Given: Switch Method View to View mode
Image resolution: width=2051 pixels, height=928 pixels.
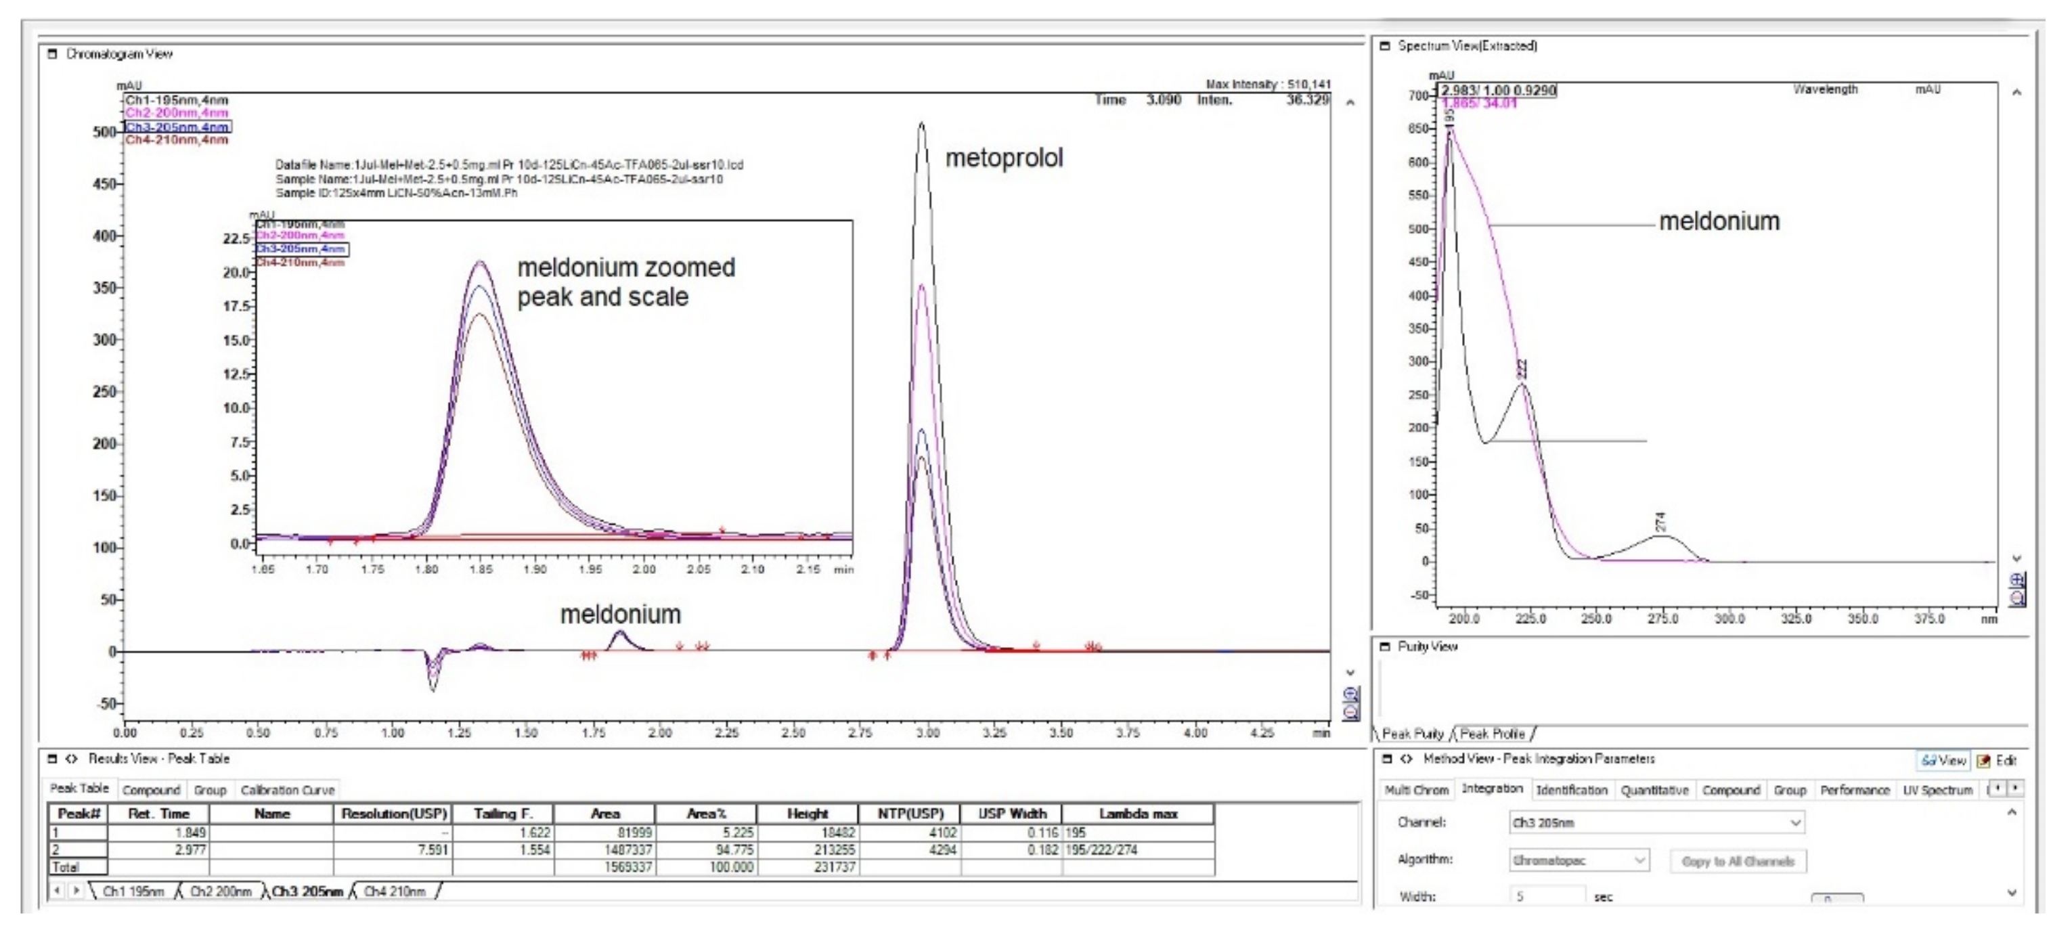Looking at the screenshot, I should 1943,761.
